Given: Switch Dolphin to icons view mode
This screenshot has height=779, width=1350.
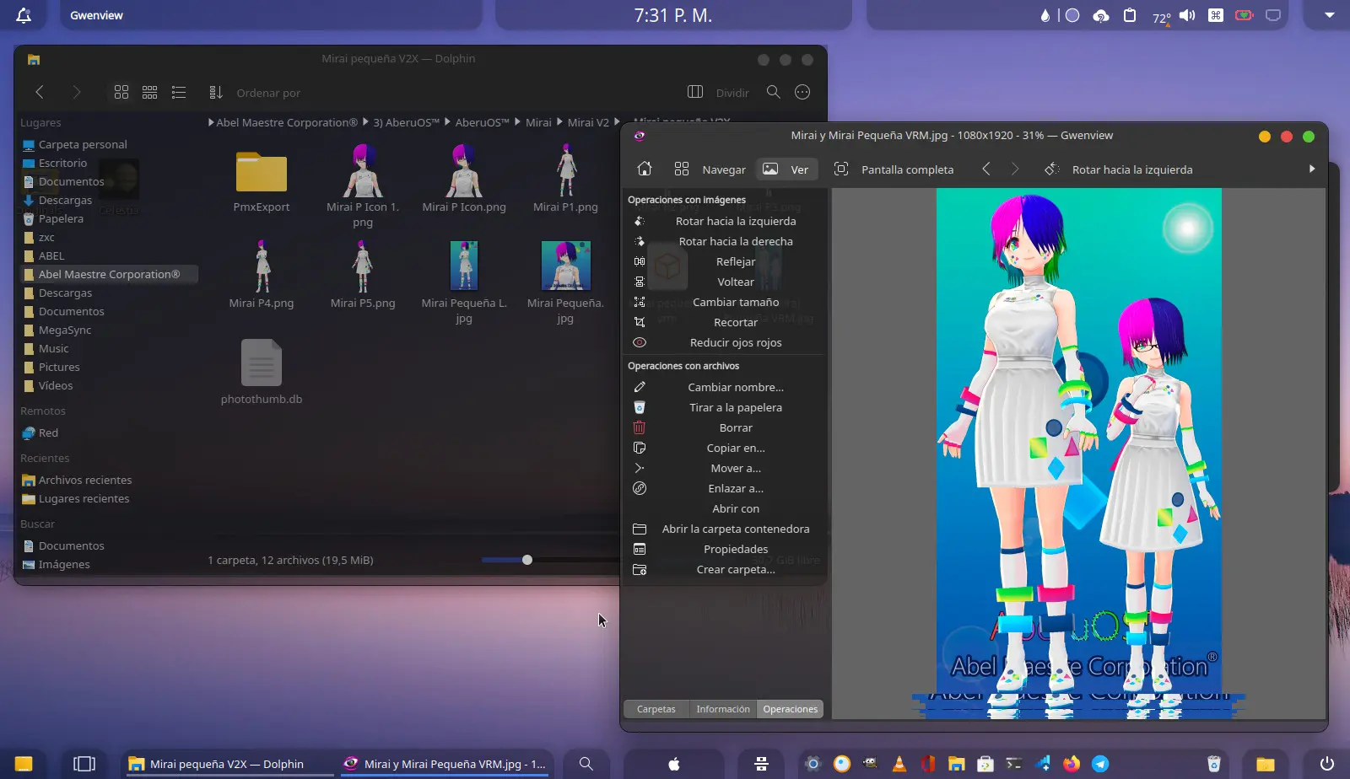Looking at the screenshot, I should pyautogui.click(x=121, y=93).
